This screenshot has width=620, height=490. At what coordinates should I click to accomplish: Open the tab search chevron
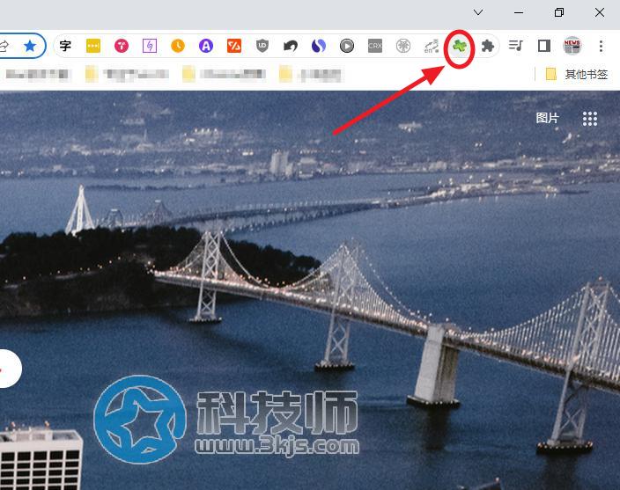478,12
